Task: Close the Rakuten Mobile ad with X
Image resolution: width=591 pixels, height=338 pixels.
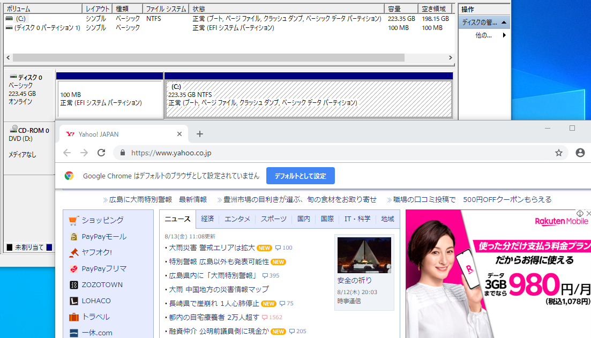Action: [588, 213]
